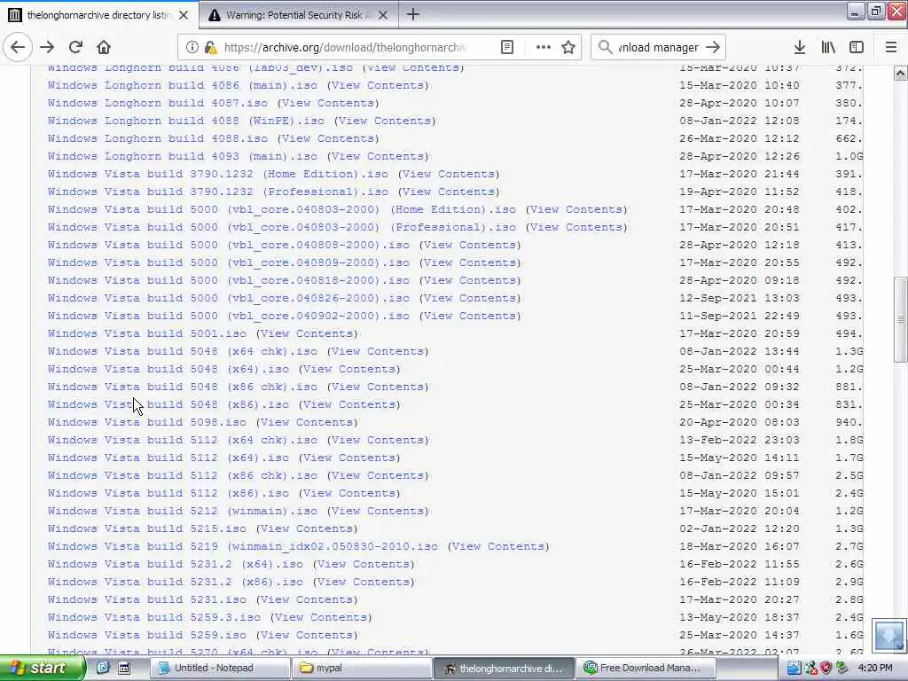The width and height of the screenshot is (908, 681).
Task: View Contents of Vista build 5231.iso
Action: point(307,600)
